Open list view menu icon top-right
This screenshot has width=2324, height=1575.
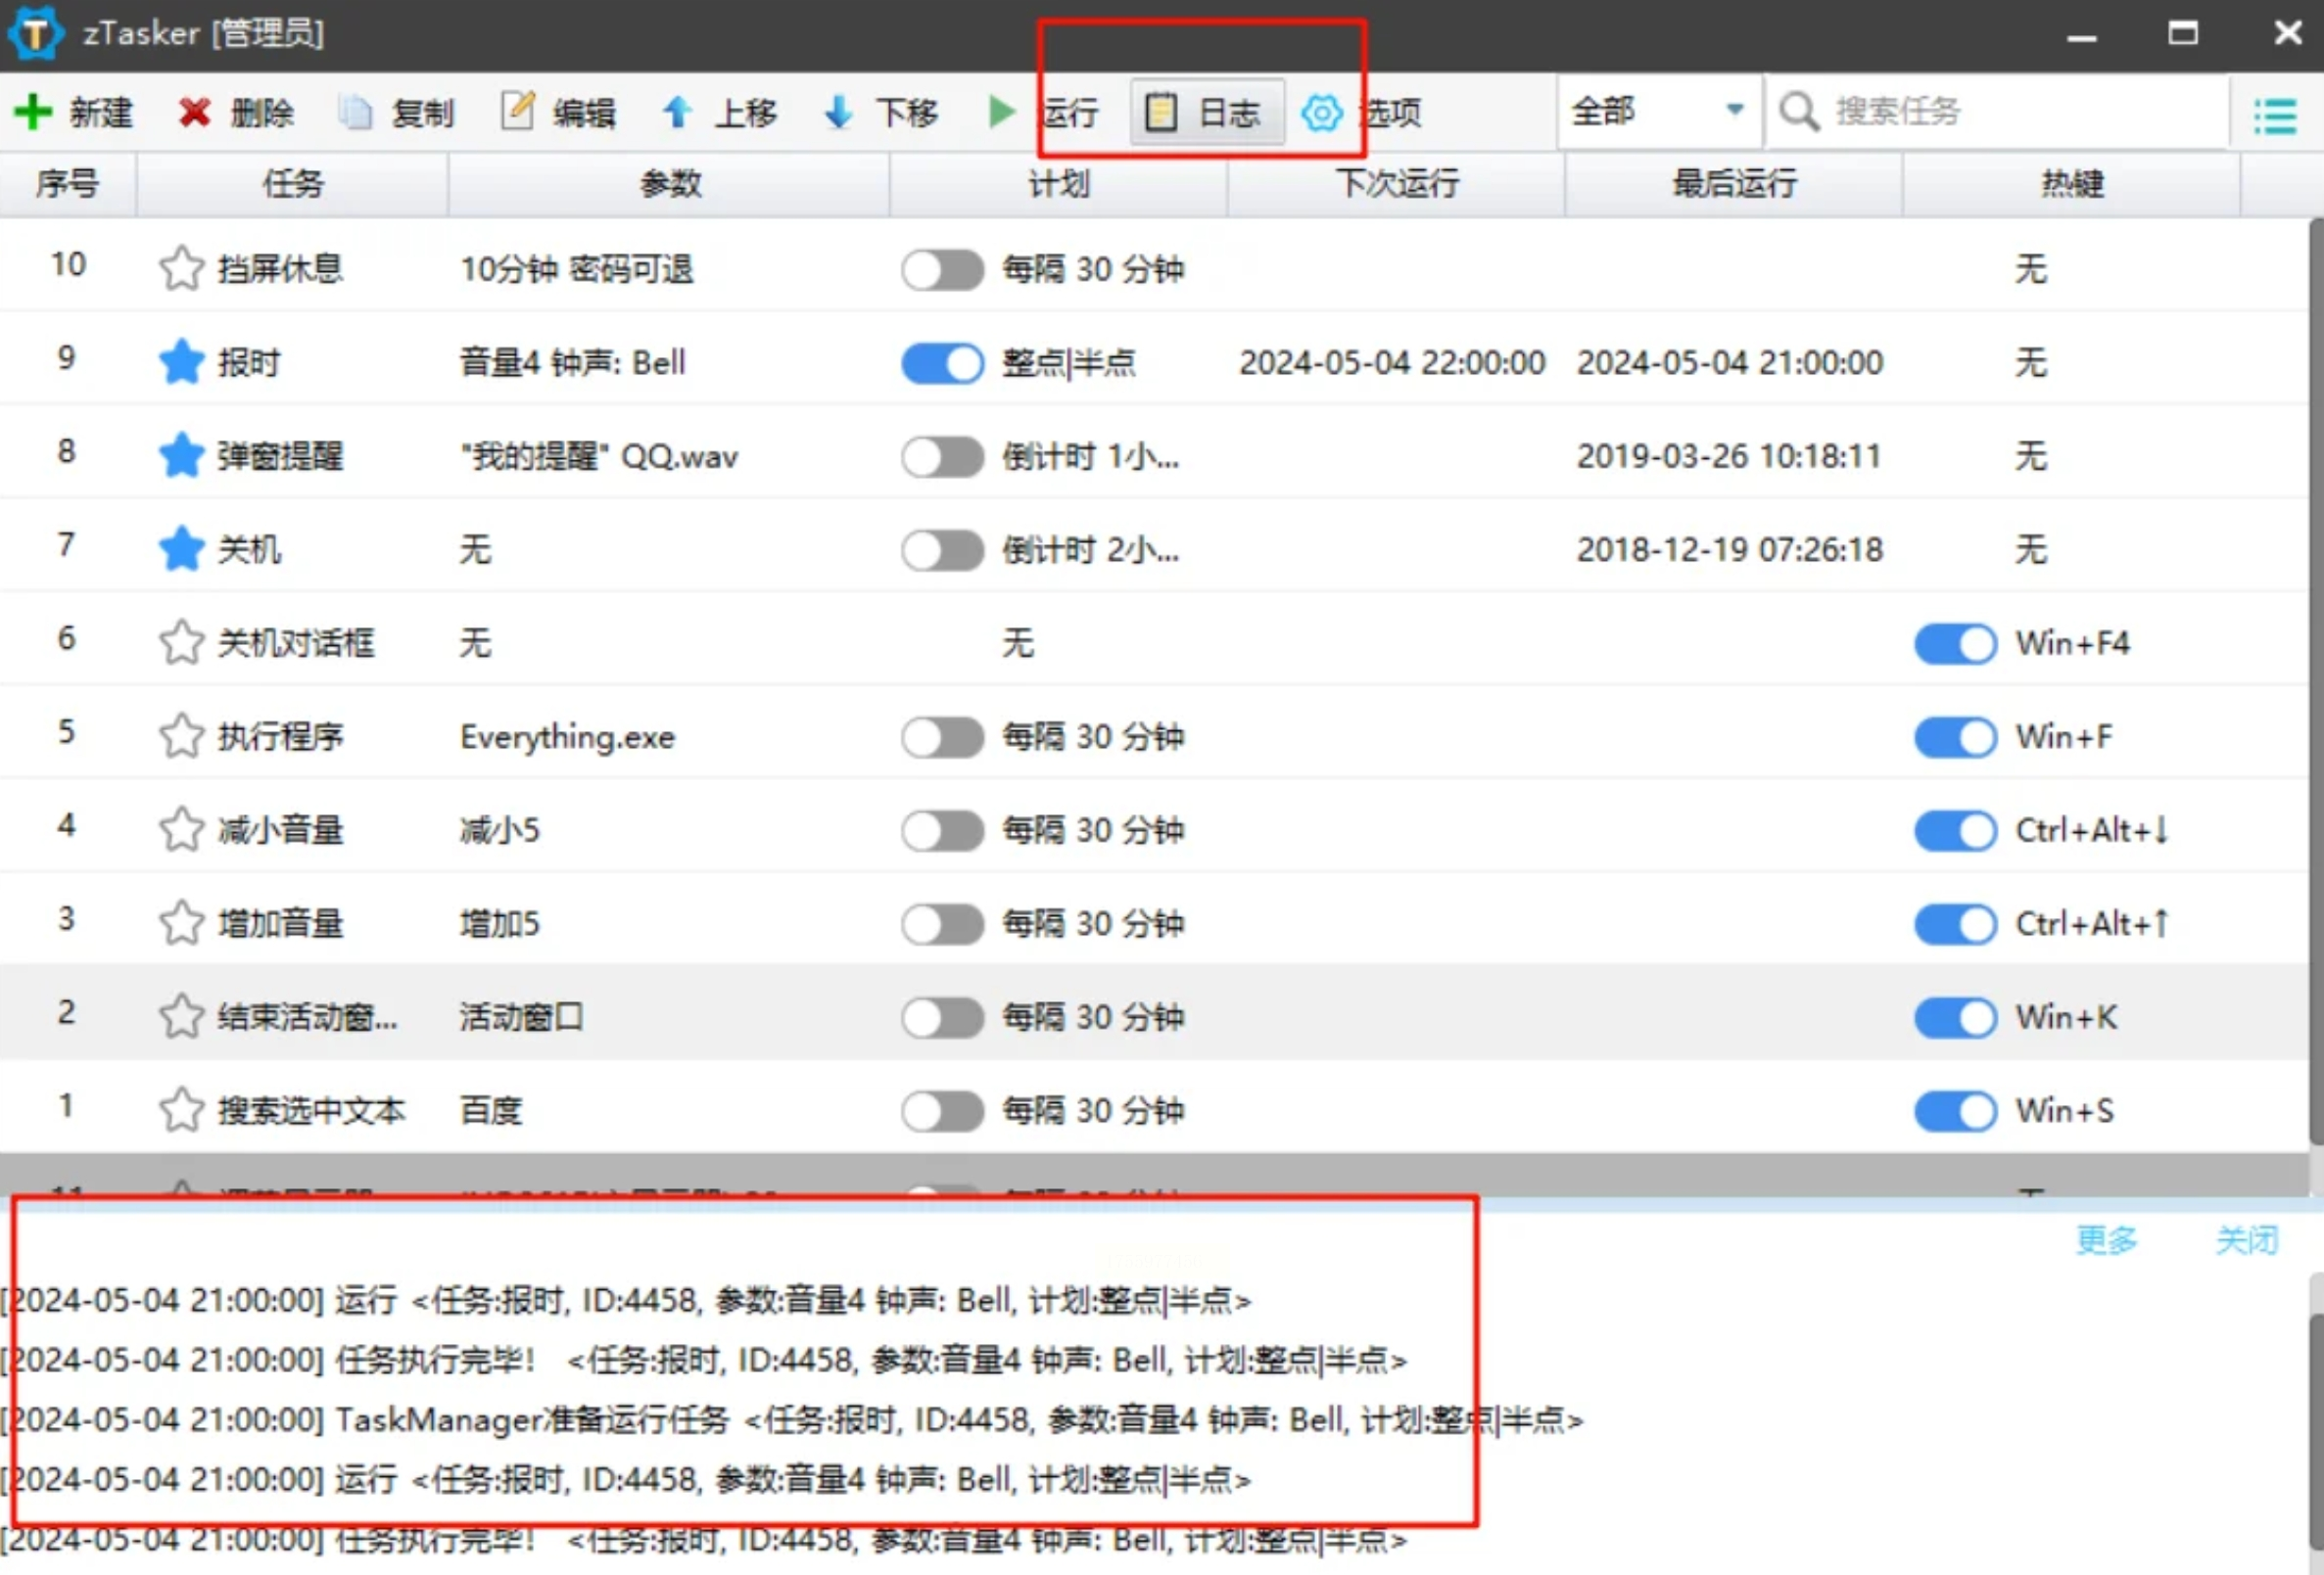pyautogui.click(x=2274, y=116)
